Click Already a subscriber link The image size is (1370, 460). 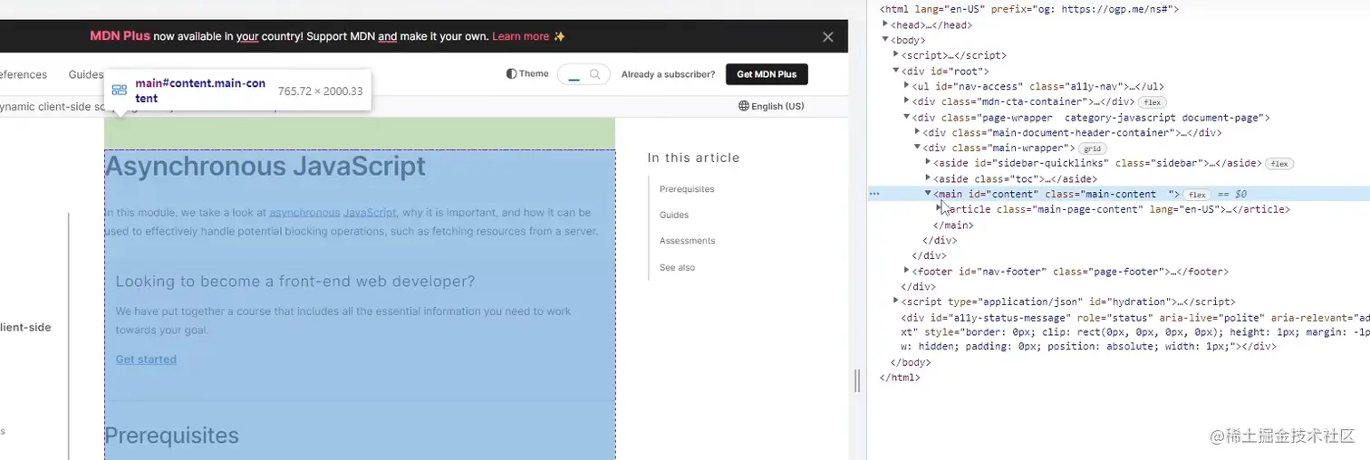pos(668,74)
